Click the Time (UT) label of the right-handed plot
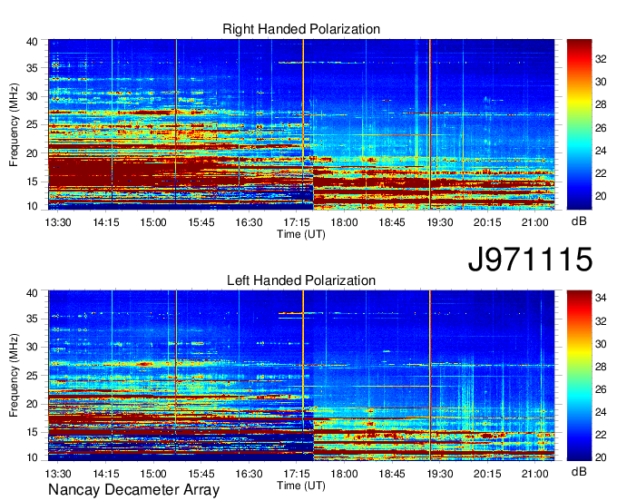The image size is (617, 501). [301, 234]
